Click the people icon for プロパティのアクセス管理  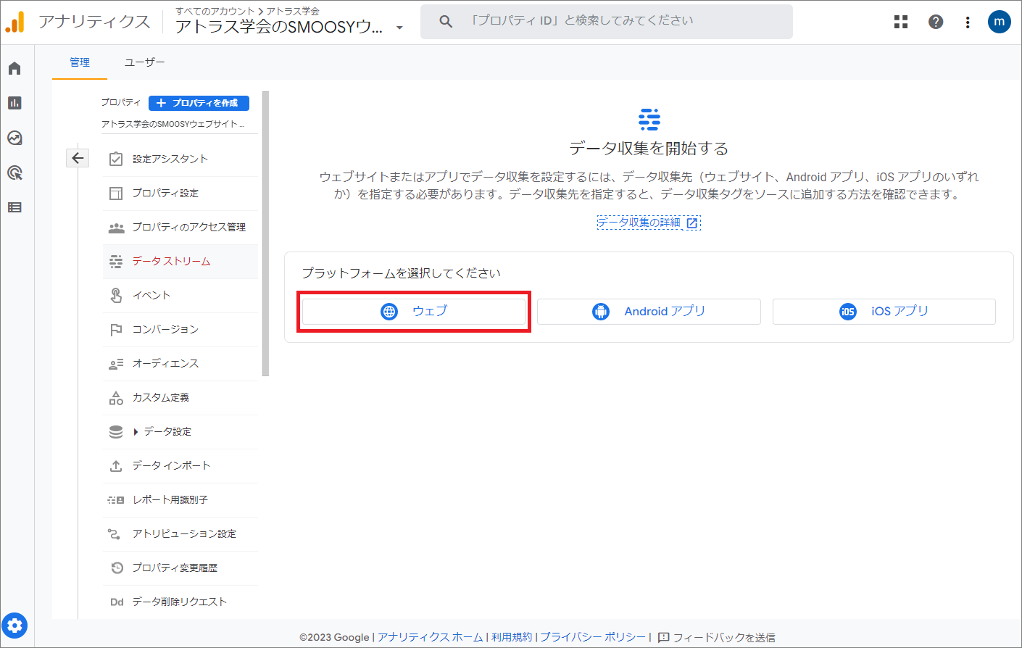coord(116,227)
